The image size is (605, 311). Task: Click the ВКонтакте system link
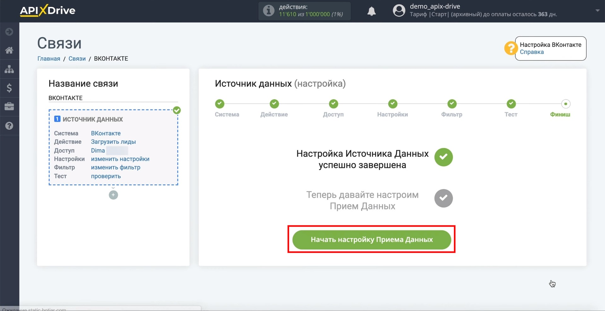tap(106, 133)
